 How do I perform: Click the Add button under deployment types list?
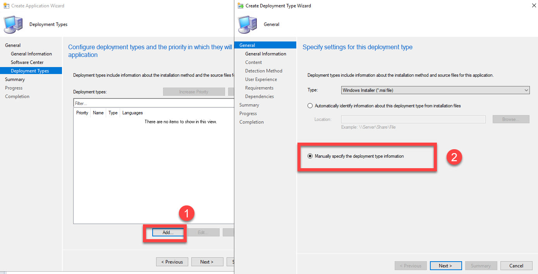tap(167, 232)
